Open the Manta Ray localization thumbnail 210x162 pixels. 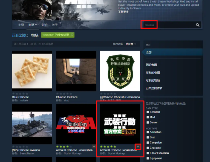(x=76, y=124)
